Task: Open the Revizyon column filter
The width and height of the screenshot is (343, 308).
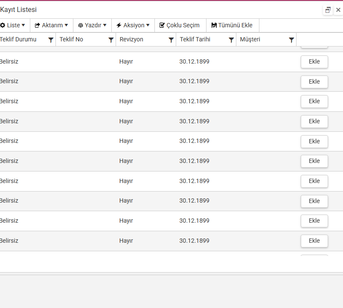Action: click(x=171, y=40)
